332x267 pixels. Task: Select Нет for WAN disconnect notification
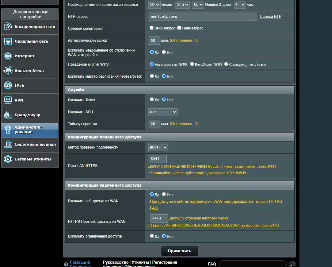(164, 52)
